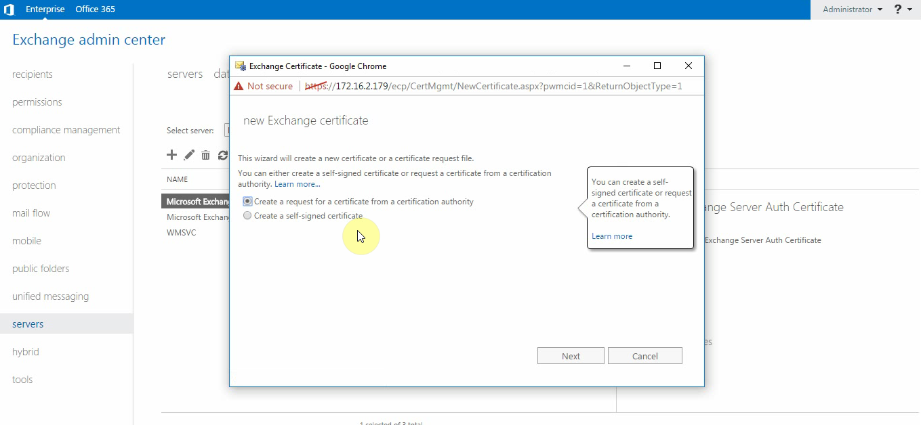
Task: Switch to the Office 365 tab
Action: click(x=95, y=9)
